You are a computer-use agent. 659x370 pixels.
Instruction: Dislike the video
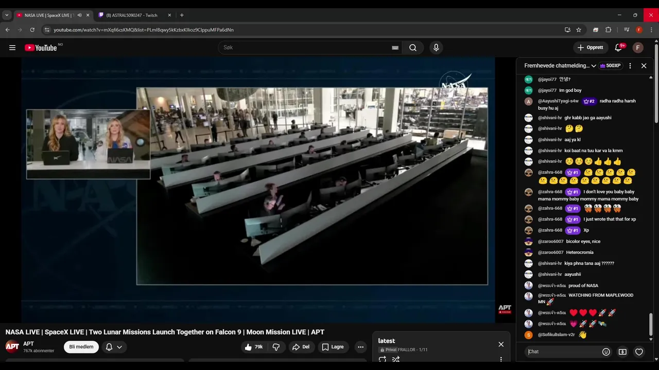tap(276, 347)
